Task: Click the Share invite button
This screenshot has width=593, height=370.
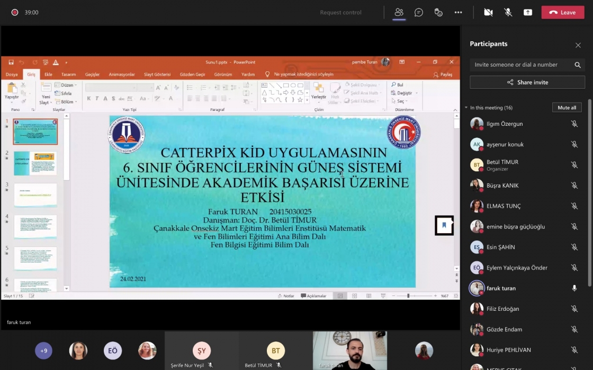Action: [527, 82]
